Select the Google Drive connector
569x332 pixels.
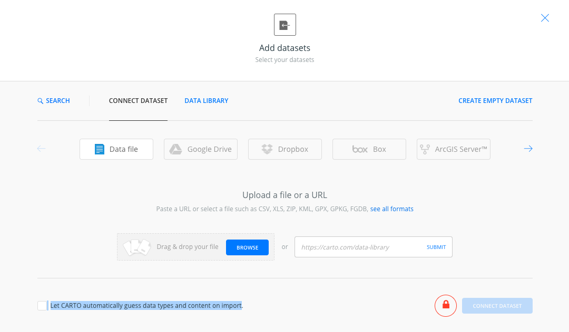click(201, 149)
